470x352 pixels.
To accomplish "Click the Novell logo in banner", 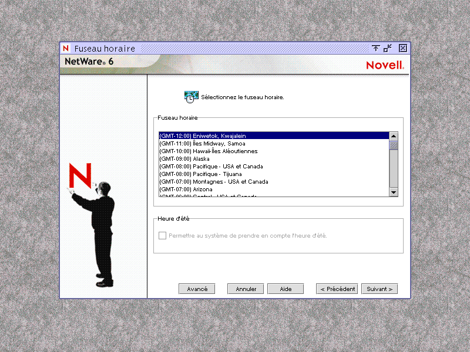I will [x=385, y=65].
